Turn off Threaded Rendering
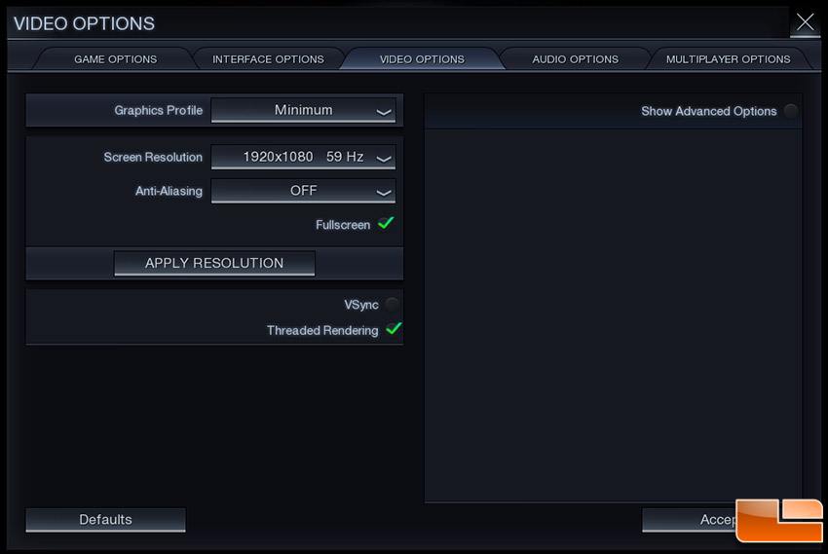 393,330
